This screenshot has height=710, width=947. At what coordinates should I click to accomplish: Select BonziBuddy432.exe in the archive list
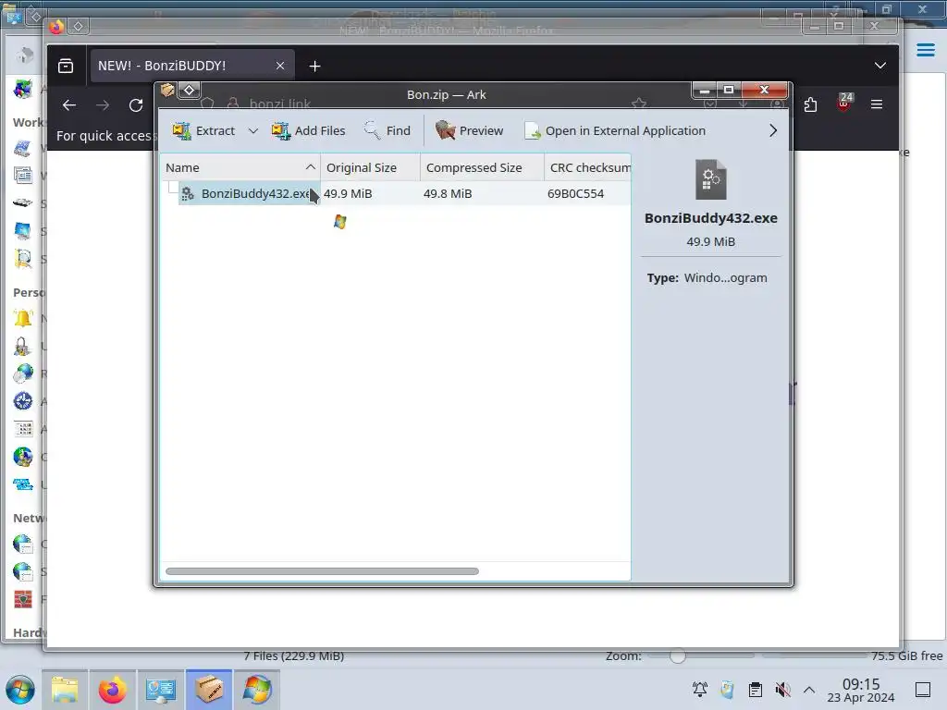click(x=249, y=194)
